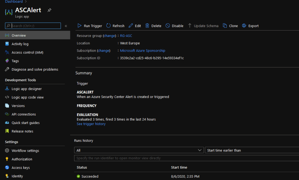Click See trigger history link
This screenshot has height=180, width=299.
91,124
